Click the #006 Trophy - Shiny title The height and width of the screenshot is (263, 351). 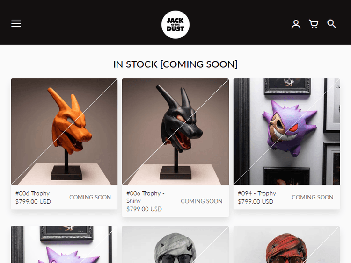[x=146, y=197]
